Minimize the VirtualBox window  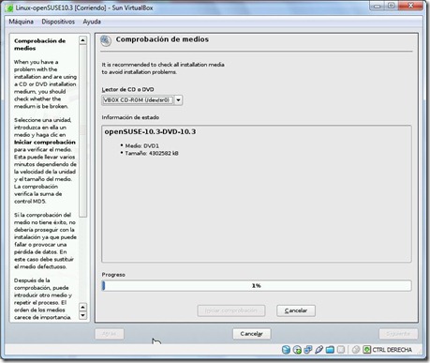377,6
